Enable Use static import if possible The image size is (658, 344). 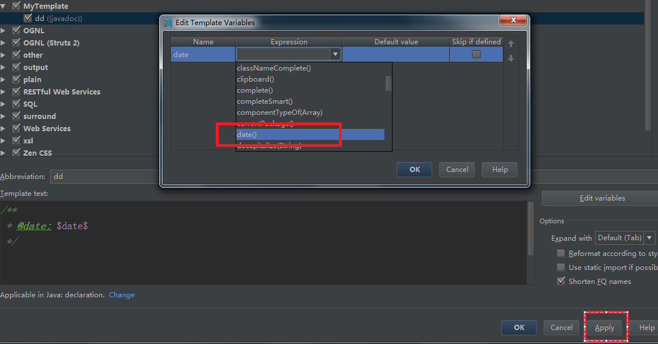561,267
